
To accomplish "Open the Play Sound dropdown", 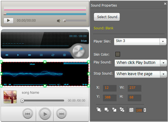I will coord(163,63).
